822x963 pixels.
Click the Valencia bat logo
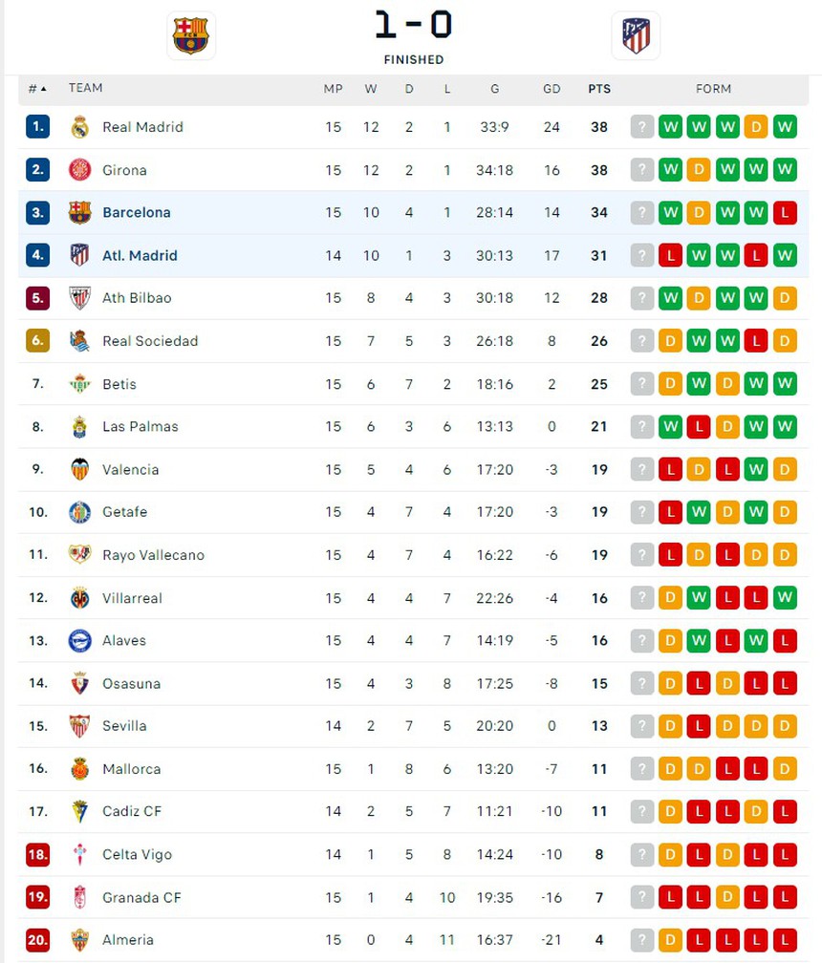(81, 469)
